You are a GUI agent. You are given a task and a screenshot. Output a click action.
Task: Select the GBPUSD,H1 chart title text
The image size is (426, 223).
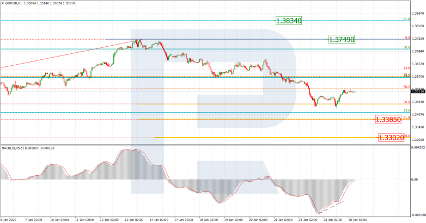[x=14, y=3]
